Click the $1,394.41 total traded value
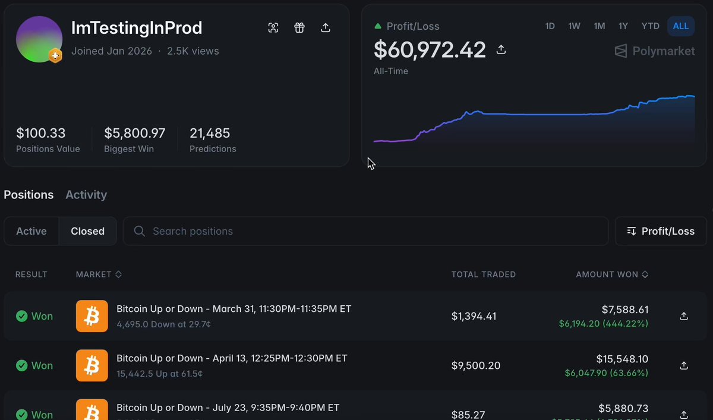Screen dimensions: 713x420 [474, 316]
